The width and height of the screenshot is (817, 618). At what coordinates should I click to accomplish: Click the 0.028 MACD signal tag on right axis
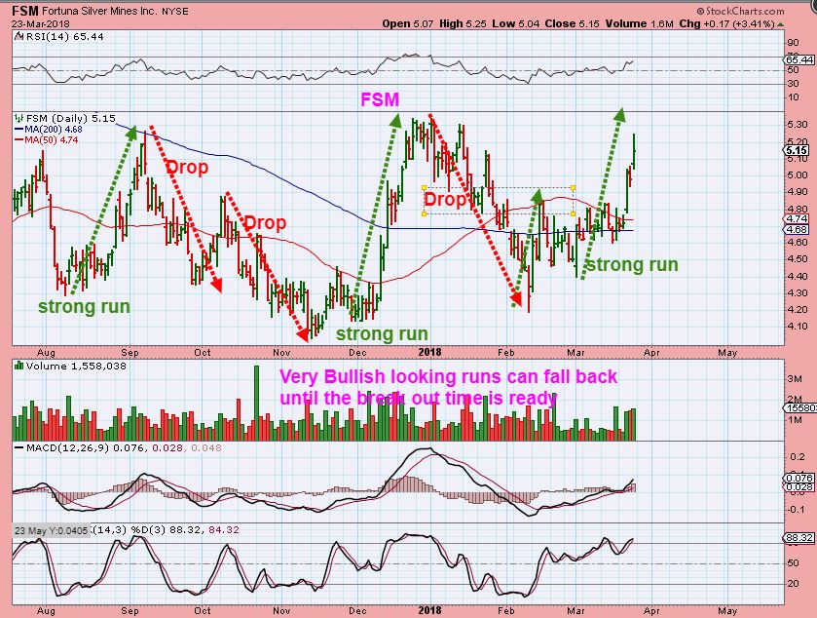pos(798,487)
